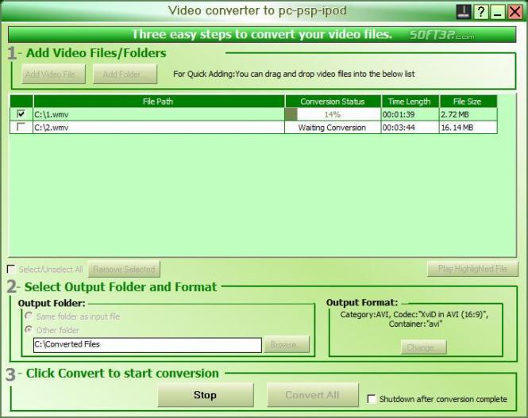Viewport: 528px width, 418px height.
Task: Check the box for C:\2.wmv
Action: coord(21,127)
